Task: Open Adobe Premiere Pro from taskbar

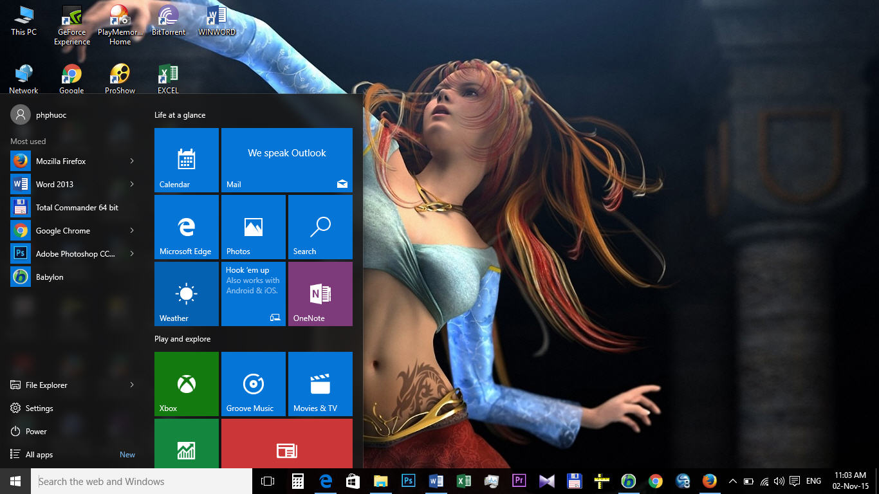Action: pyautogui.click(x=519, y=481)
